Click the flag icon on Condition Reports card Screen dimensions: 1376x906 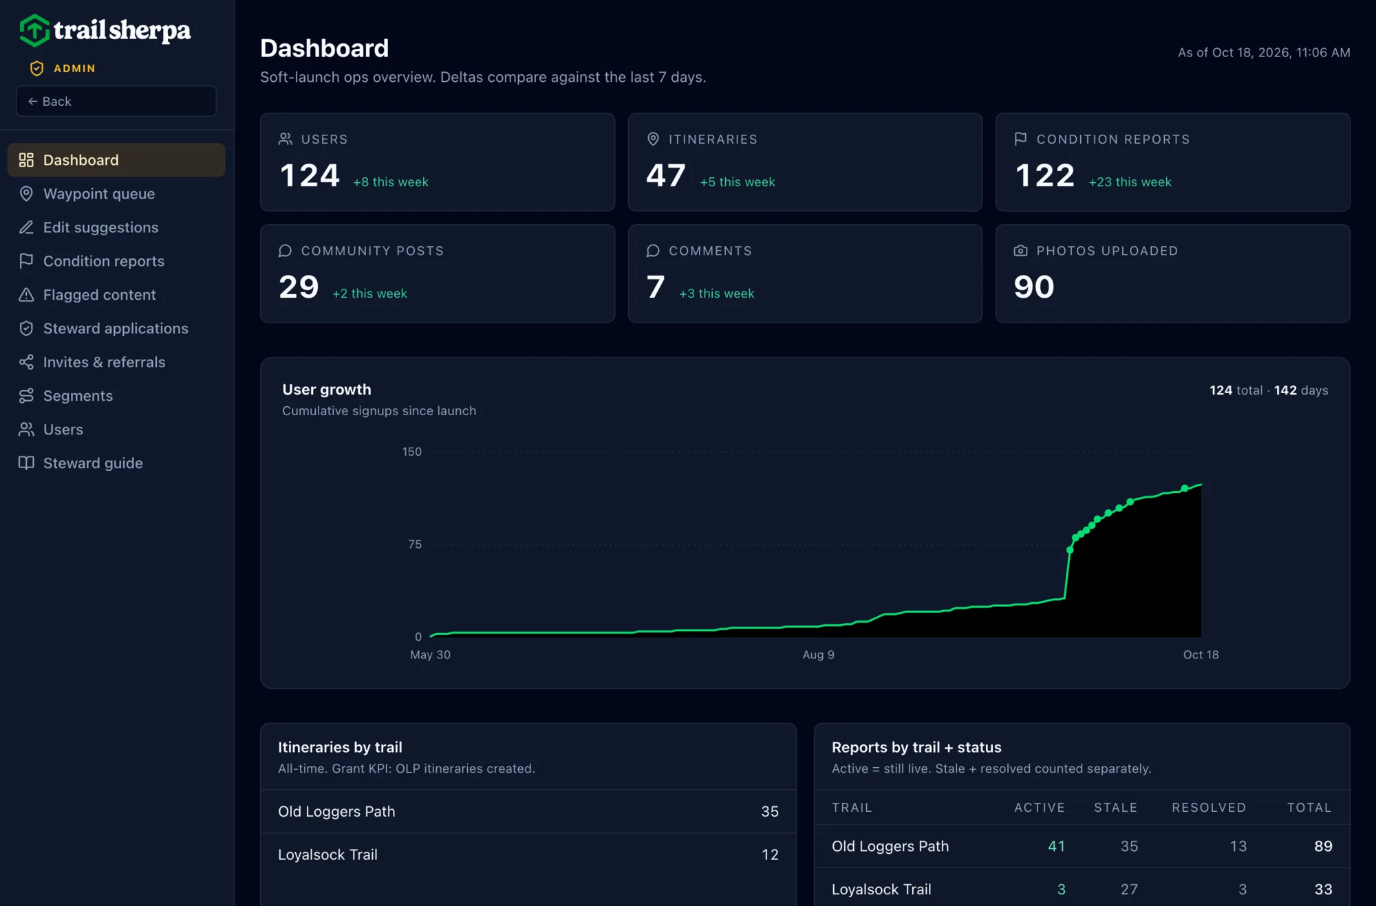(x=1020, y=139)
